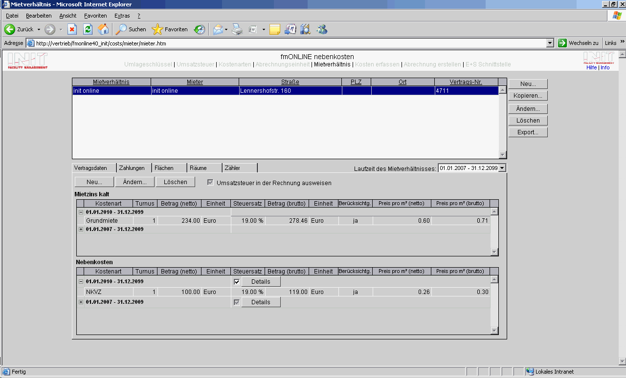Click the Lokales Intranet zone icon

point(530,372)
